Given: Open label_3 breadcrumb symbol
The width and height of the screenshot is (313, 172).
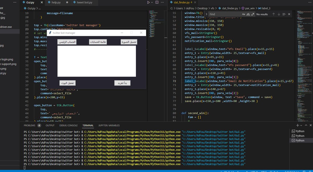Looking at the screenshot, I should point(264,8).
